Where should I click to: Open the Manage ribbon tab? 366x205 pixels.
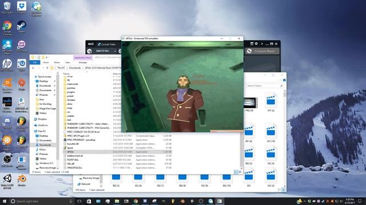pyautogui.click(x=82, y=62)
